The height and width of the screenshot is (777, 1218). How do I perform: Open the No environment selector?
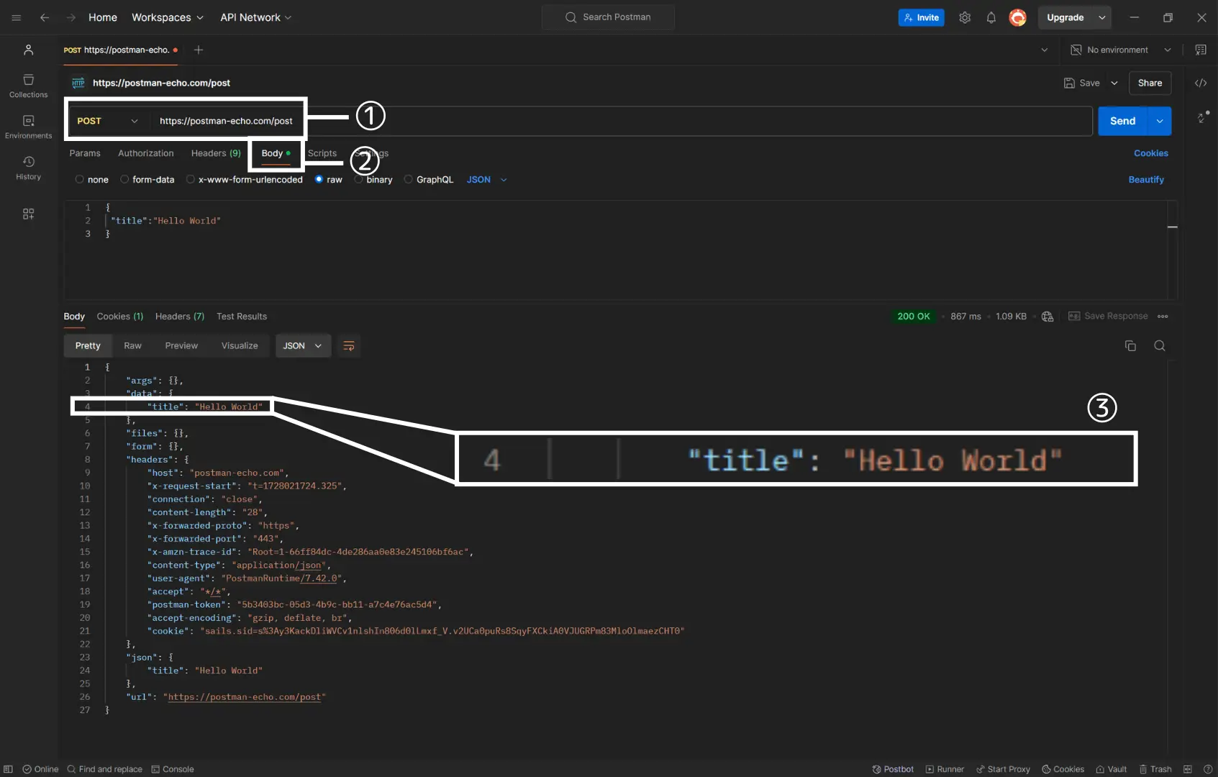point(1122,50)
